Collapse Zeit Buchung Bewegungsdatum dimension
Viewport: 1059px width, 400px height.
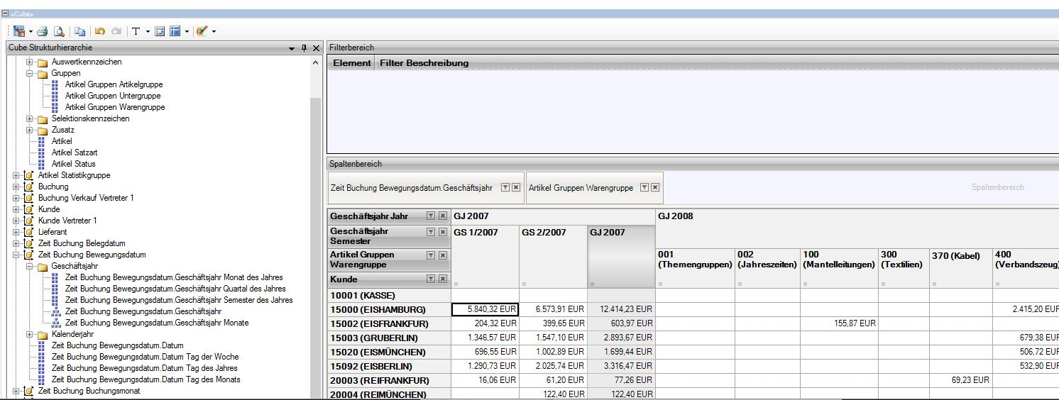tap(16, 255)
